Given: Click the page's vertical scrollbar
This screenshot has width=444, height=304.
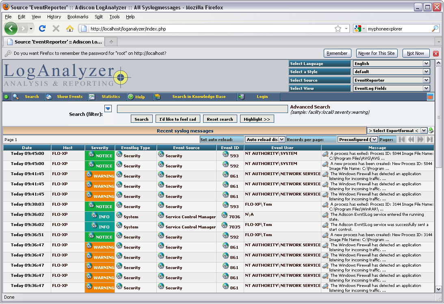Looking at the screenshot, I should point(438,117).
